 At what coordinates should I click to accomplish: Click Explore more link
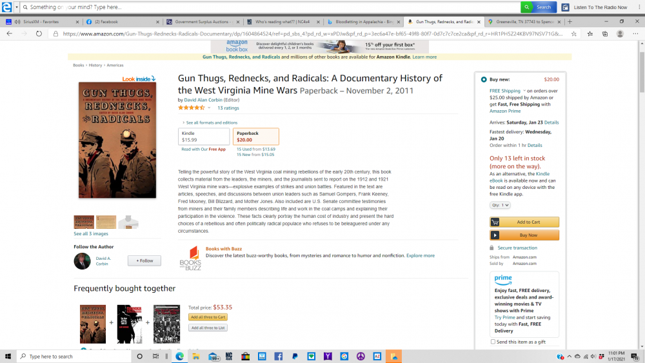[421, 256]
